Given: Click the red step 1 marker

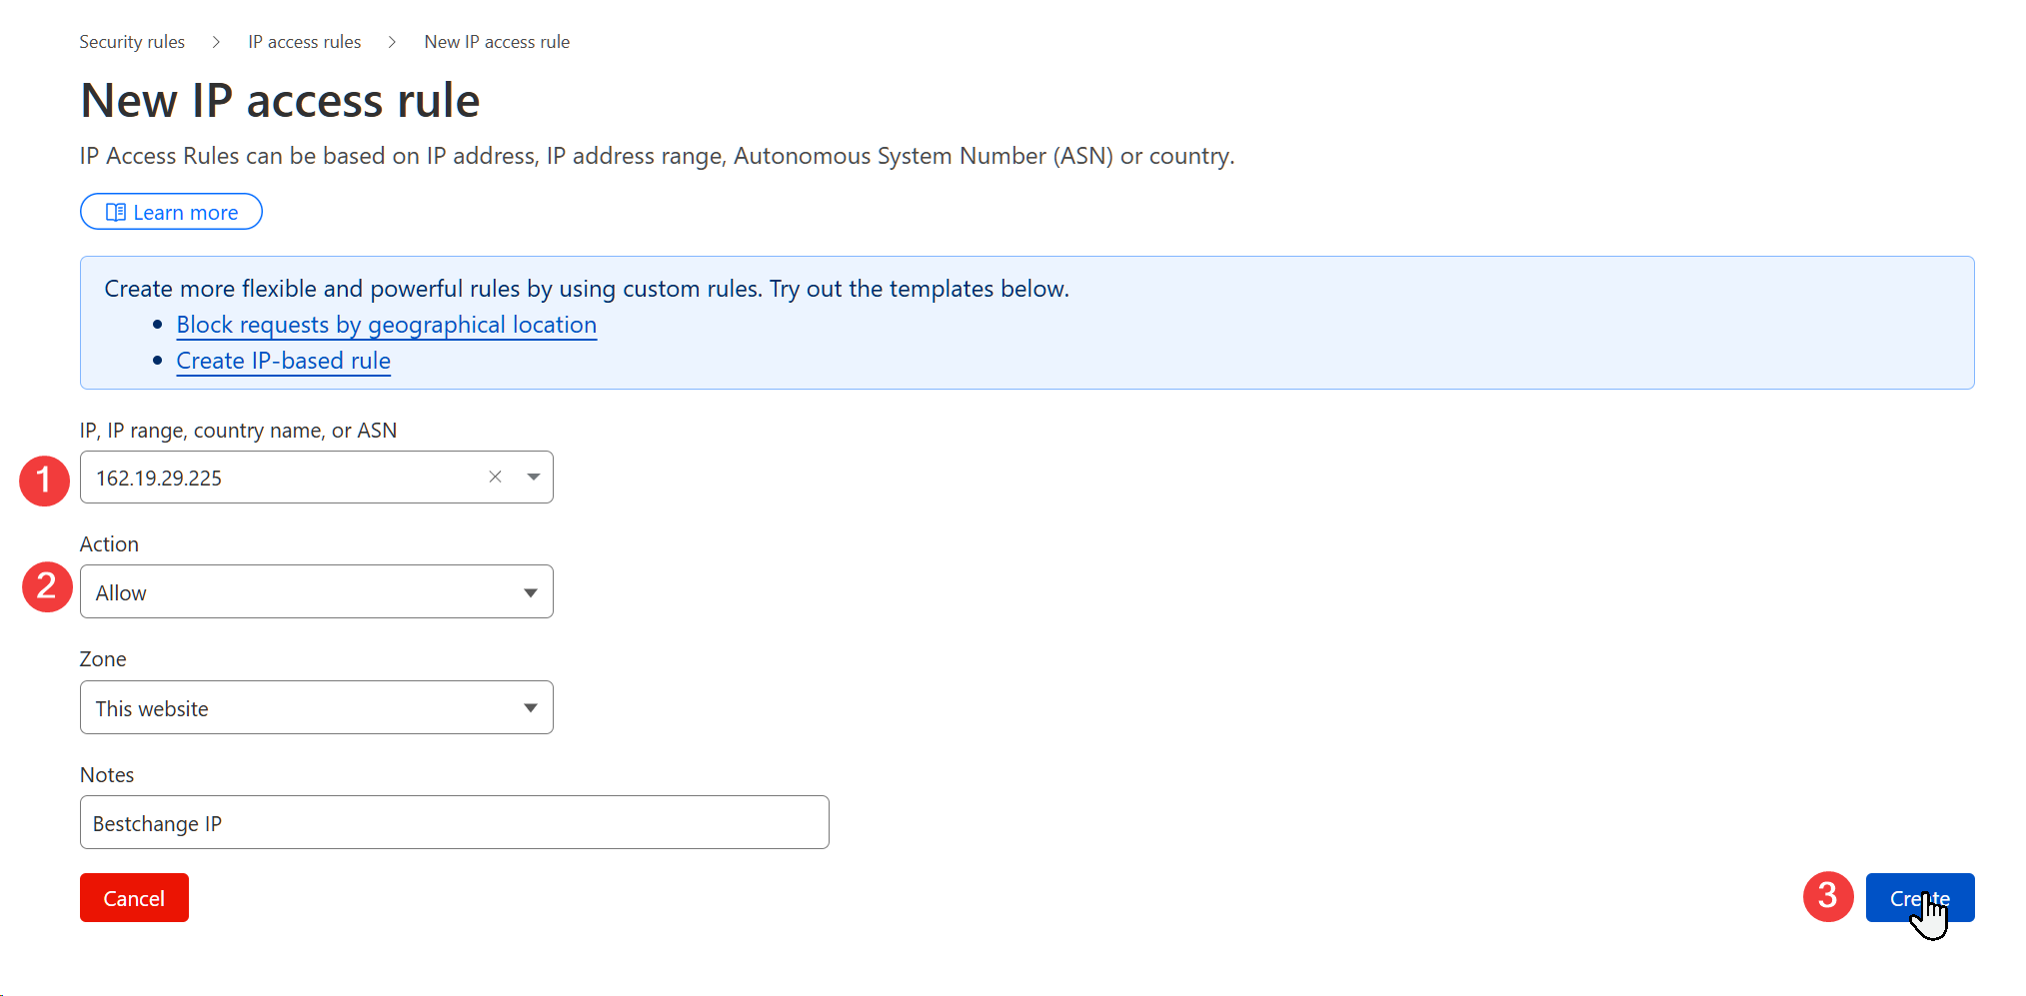Looking at the screenshot, I should (x=44, y=481).
